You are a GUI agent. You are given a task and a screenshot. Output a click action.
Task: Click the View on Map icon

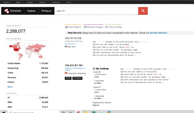pos(107,27)
